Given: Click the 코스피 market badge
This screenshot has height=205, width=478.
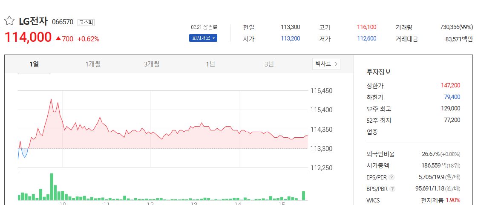Looking at the screenshot, I should tap(86, 22).
